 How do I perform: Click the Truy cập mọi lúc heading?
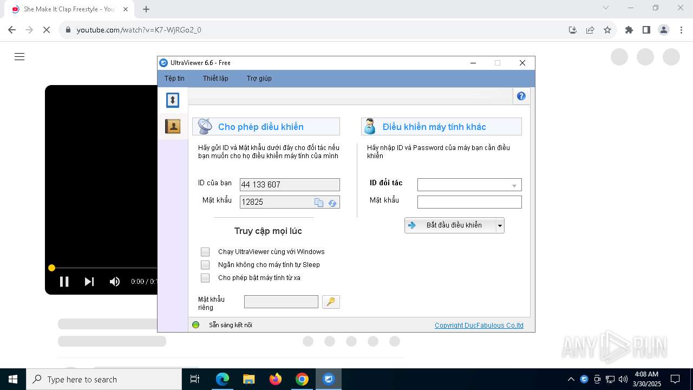pos(268,231)
